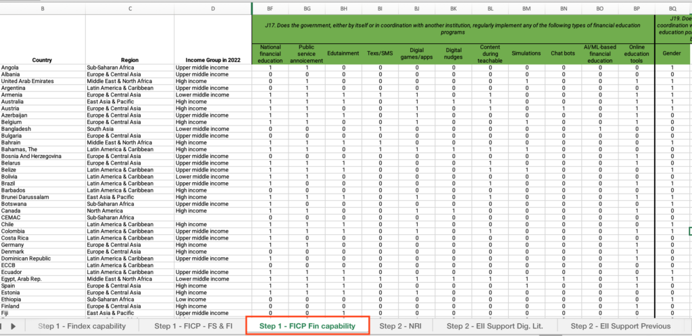This screenshot has width=692, height=336.
Task: Select the Region cell in the Australia row
Action: [x=130, y=102]
